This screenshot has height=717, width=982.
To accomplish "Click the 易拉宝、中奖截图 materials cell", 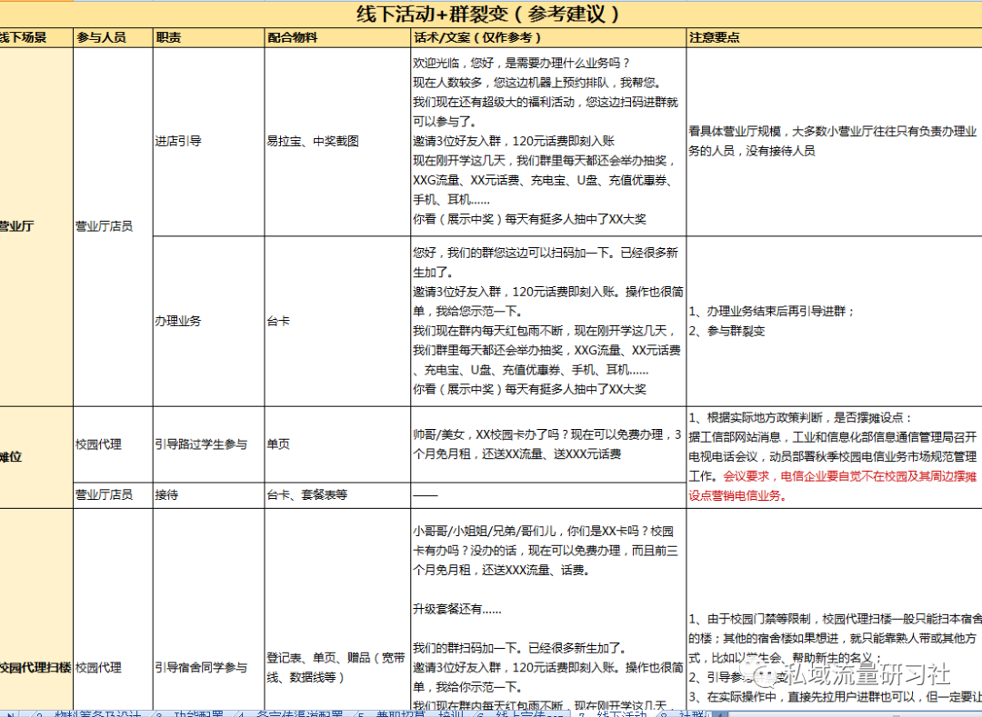I will [337, 142].
